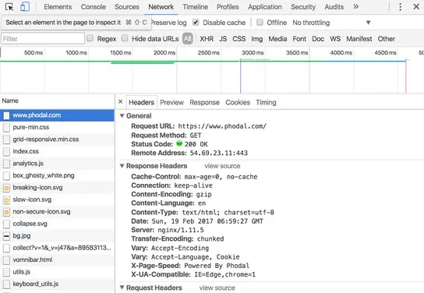Select the Request URL https://www.phodal.com/ value
This screenshot has height=293, width=424.
tap(222, 126)
